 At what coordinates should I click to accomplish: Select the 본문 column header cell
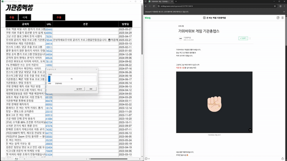click(x=85, y=24)
